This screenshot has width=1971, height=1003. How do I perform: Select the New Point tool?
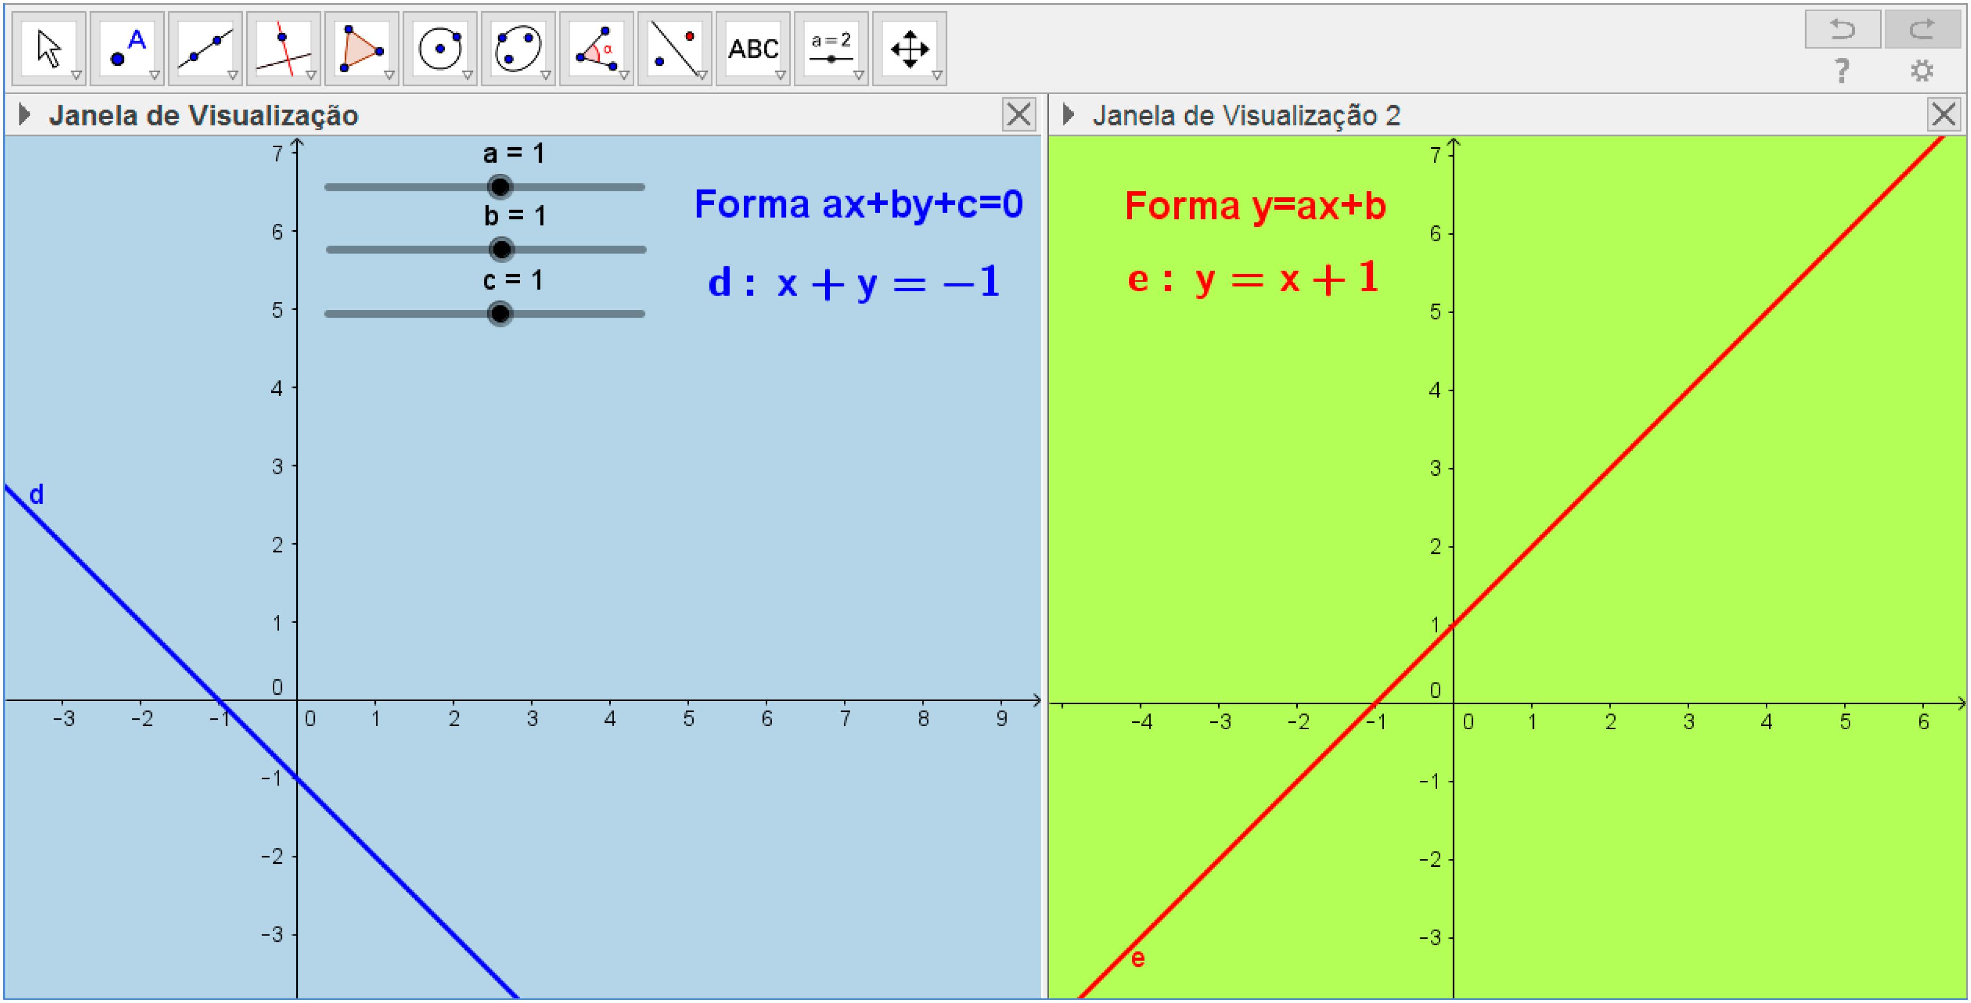point(127,48)
